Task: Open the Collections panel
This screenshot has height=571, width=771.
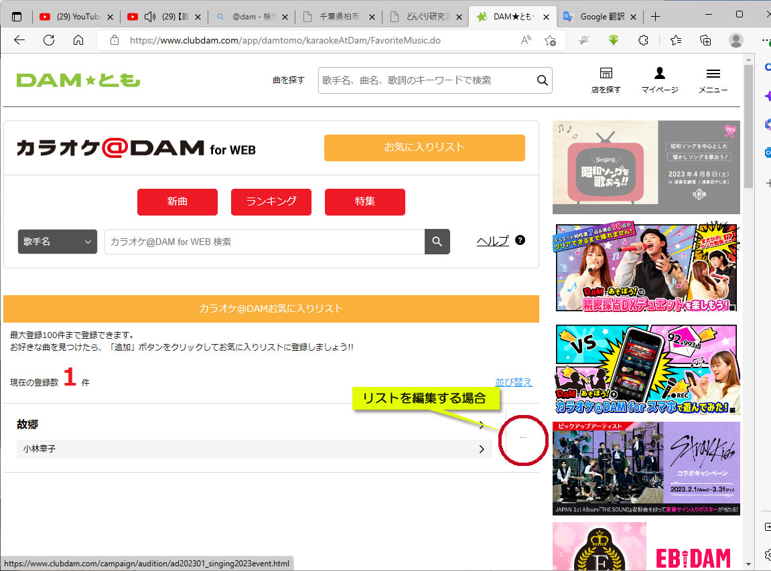Action: tap(705, 40)
